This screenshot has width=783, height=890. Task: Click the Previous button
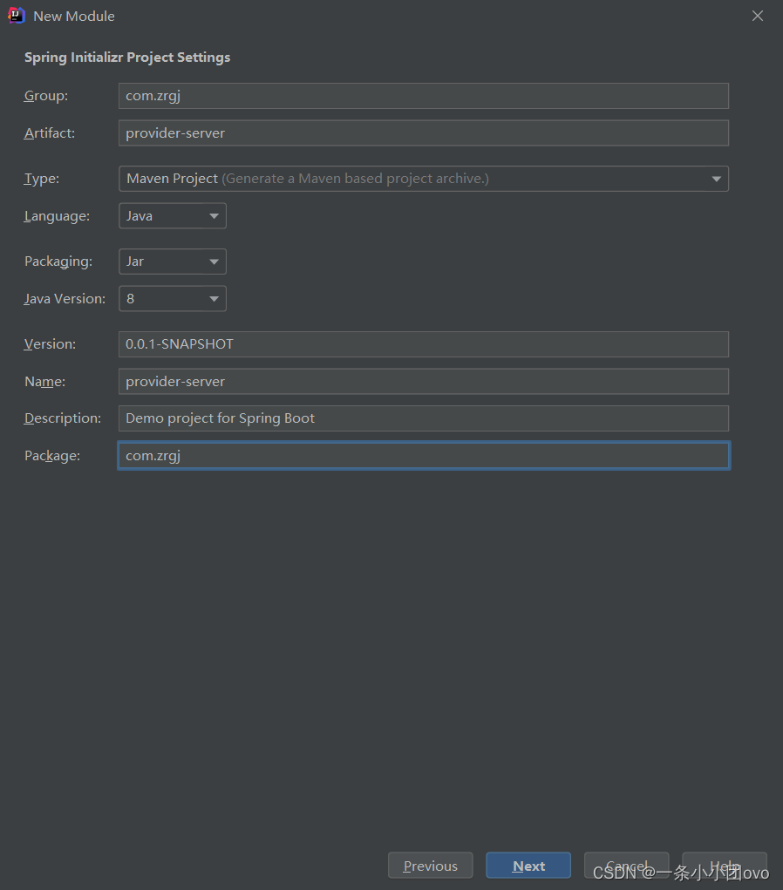point(430,866)
